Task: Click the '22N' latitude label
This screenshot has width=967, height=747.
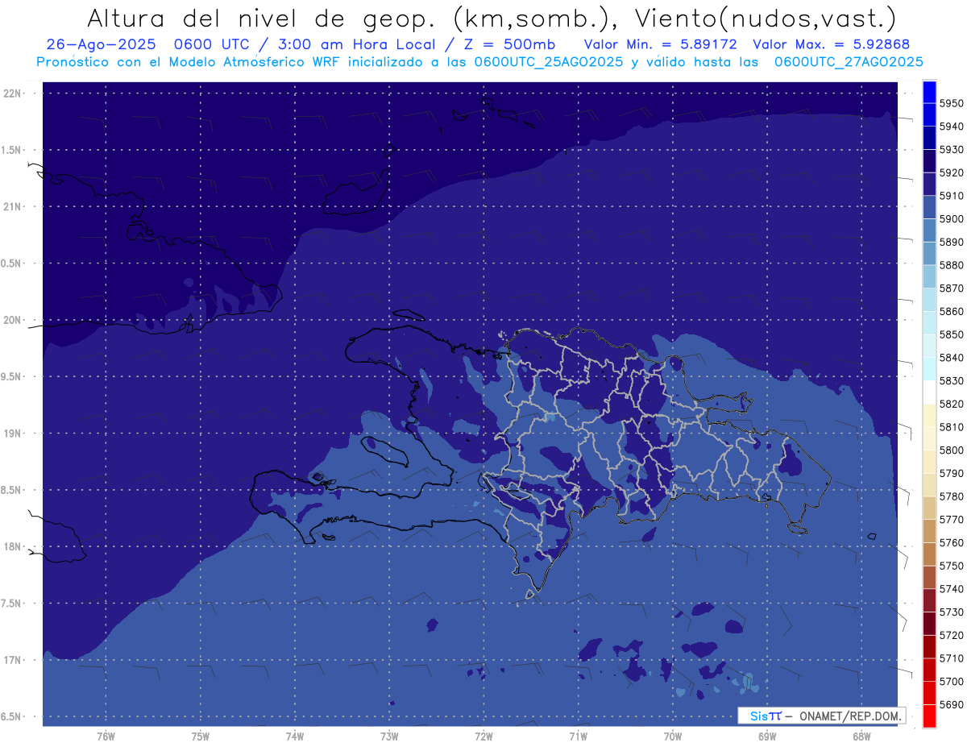Action: click(x=12, y=93)
